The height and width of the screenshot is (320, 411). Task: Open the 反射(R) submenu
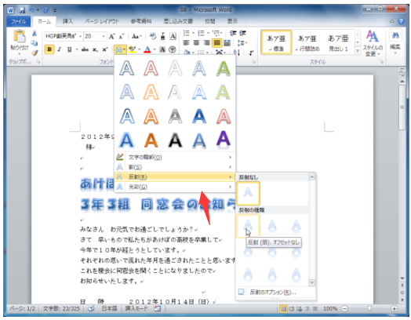[175, 177]
